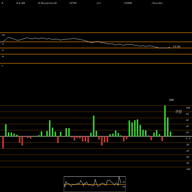
Task: Click the 100 label on RSI axis
Action: tap(3, 35)
